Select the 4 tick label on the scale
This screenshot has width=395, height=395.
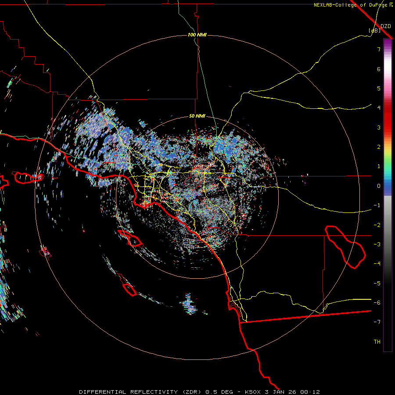point(379,108)
